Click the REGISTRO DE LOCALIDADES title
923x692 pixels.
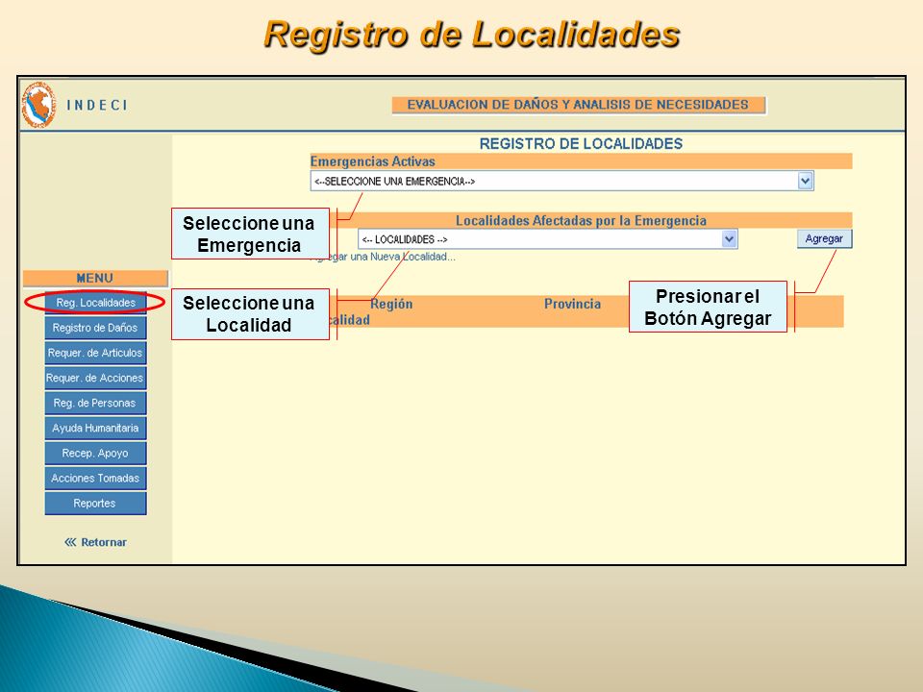pos(581,143)
